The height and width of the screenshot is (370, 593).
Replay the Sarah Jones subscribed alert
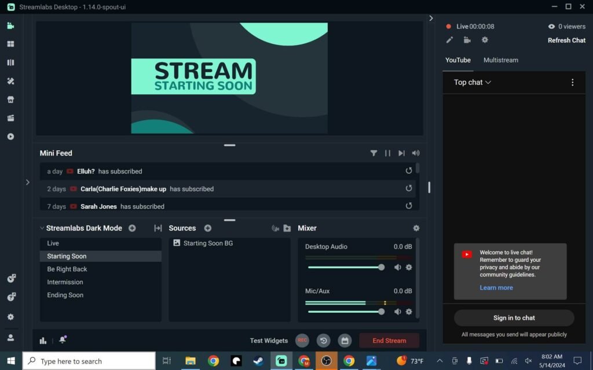coord(408,206)
